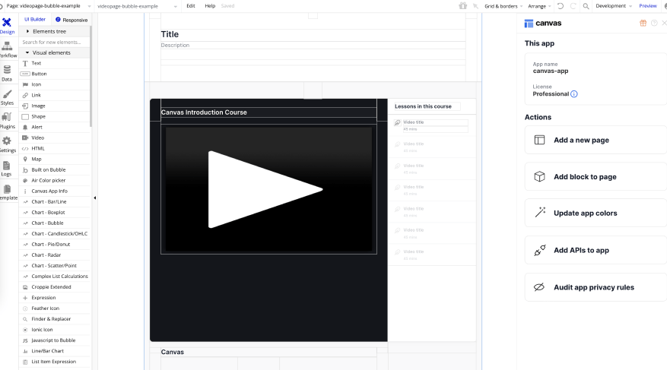Click the gift icon in canvas panel
Screen dimensions: 667x370
[643, 23]
